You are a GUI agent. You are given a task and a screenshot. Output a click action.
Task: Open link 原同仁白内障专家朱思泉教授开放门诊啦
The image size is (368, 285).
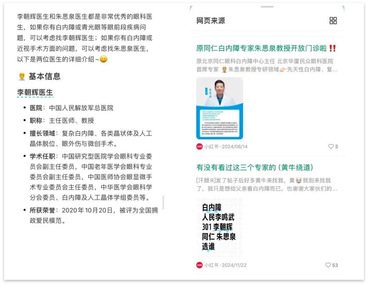261,48
